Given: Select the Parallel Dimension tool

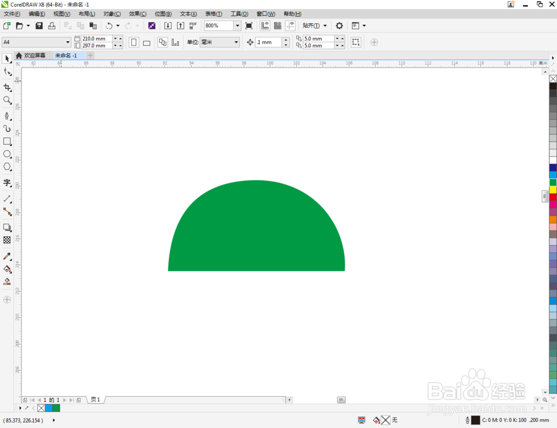Looking at the screenshot, I should [7, 199].
